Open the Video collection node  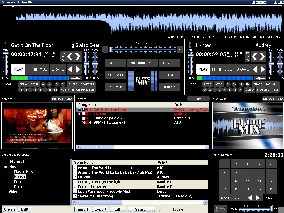(x=14, y=192)
